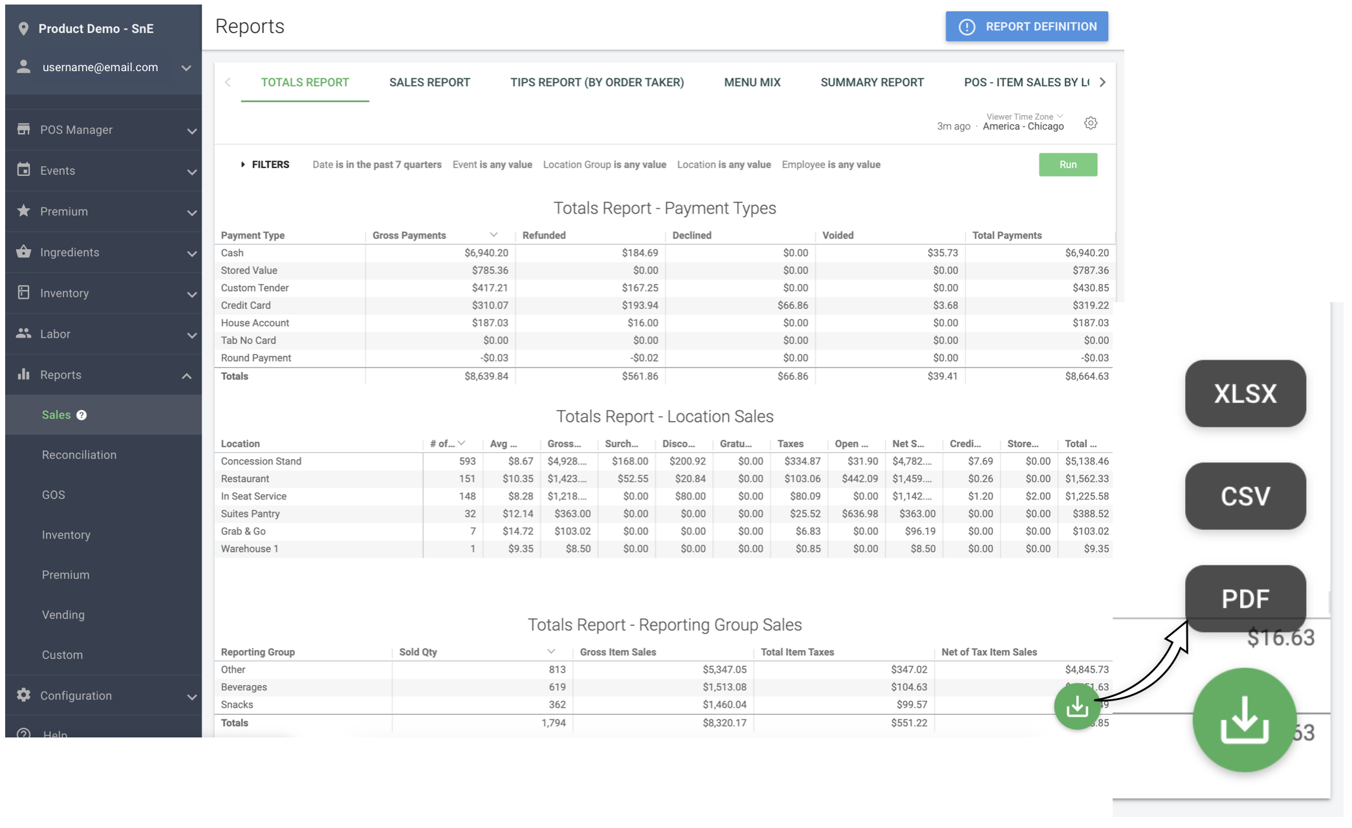This screenshot has width=1352, height=828.
Task: Click the Employee is any value filter
Action: point(831,164)
